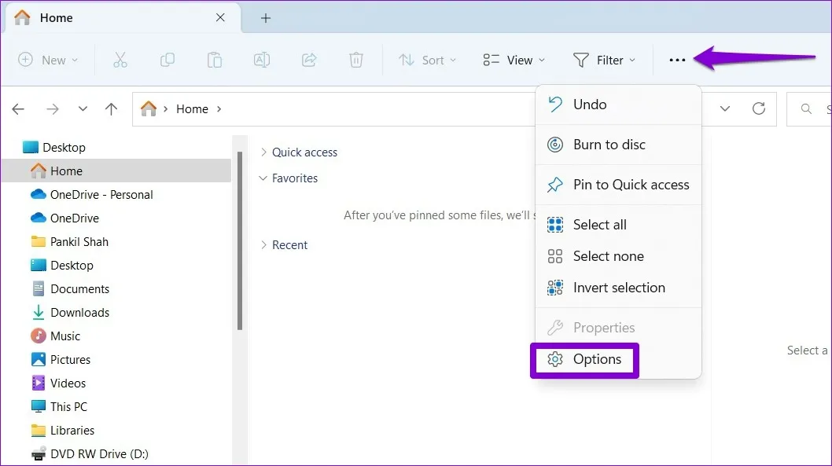The width and height of the screenshot is (832, 466).
Task: Click the Share icon in the toolbar
Action: click(x=308, y=60)
